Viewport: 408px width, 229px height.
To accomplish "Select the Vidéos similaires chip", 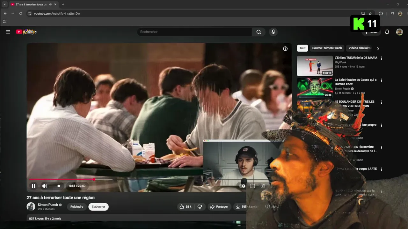I will (x=360, y=48).
